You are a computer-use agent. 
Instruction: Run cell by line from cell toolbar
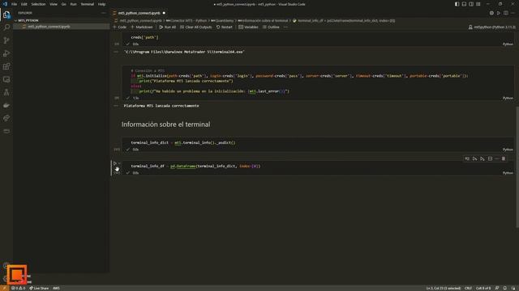click(x=467, y=158)
